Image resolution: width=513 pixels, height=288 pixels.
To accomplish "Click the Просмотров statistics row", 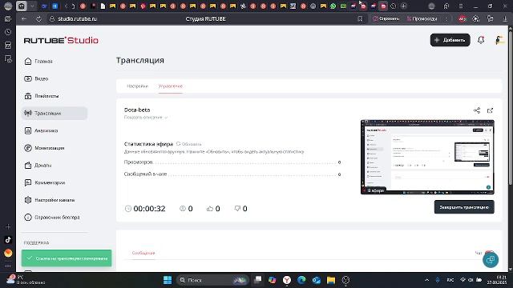I will click(x=232, y=162).
